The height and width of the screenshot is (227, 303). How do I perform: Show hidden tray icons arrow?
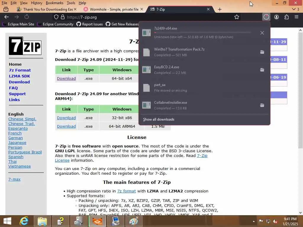tap(254, 221)
